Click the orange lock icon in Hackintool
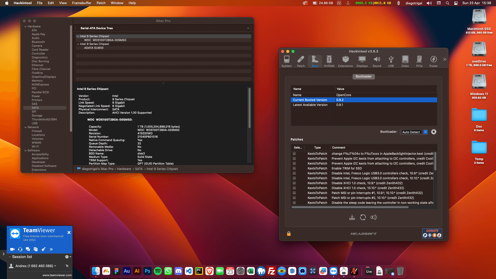Screen dimensions: 496x279 pos(289,234)
